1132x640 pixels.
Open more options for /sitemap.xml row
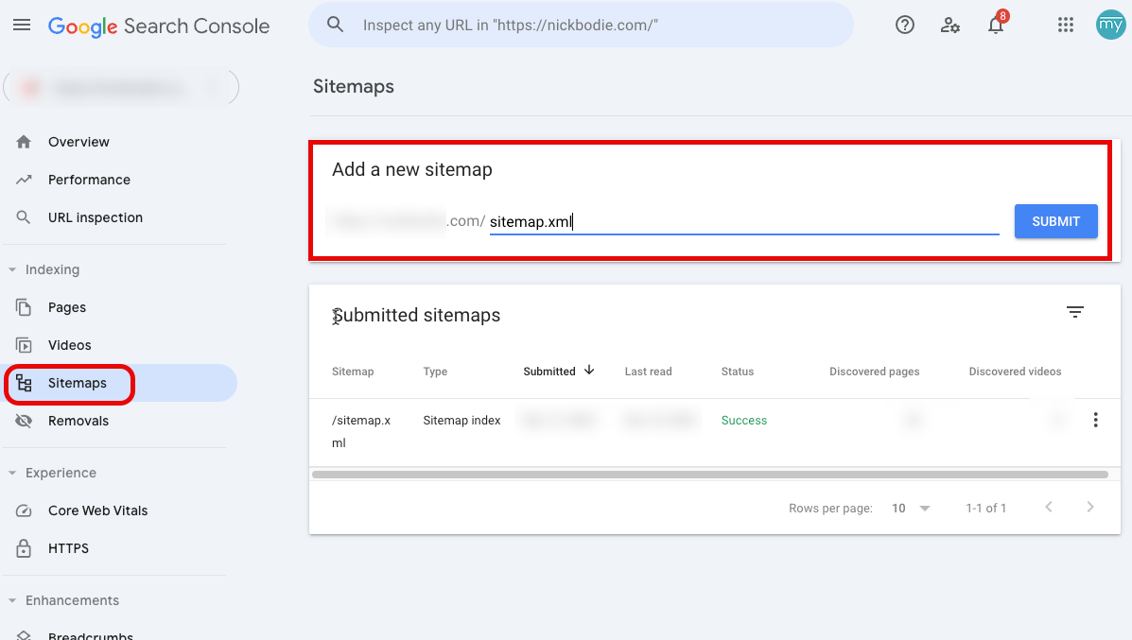(1095, 420)
